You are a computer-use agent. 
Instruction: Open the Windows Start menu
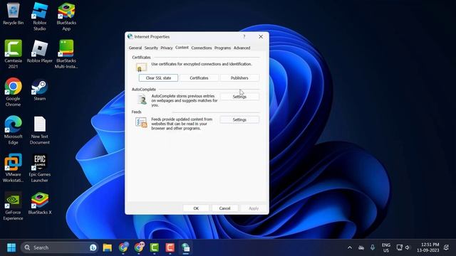point(11,247)
